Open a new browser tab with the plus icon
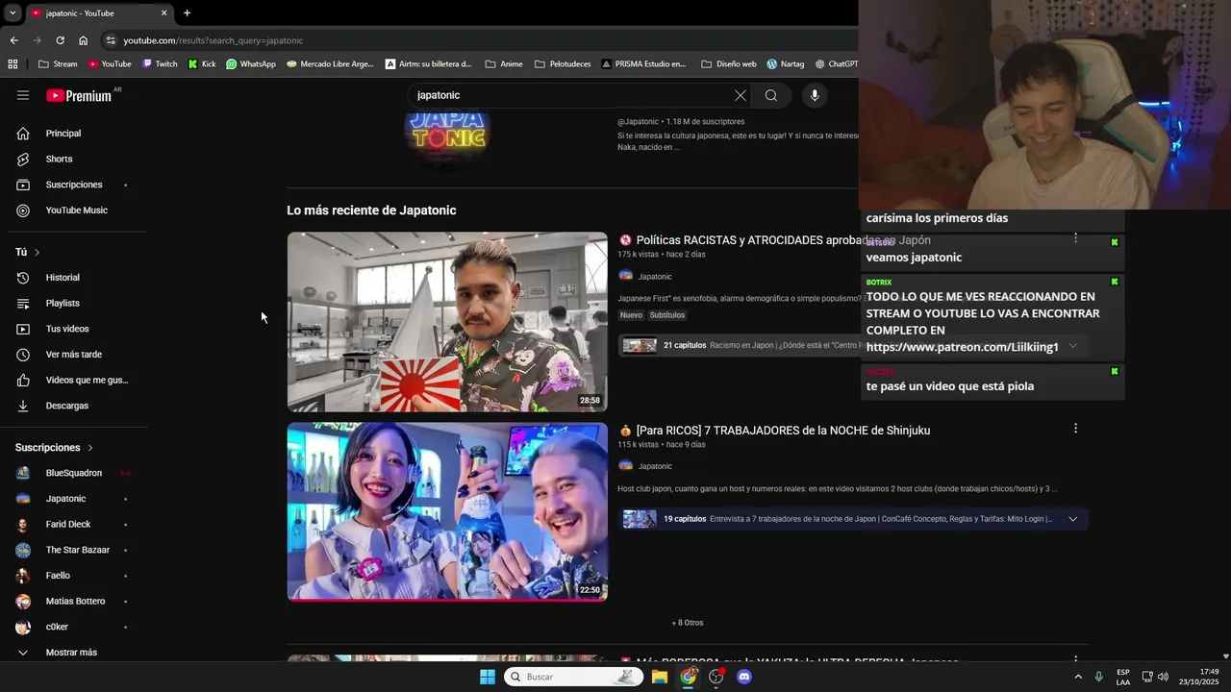 point(187,12)
